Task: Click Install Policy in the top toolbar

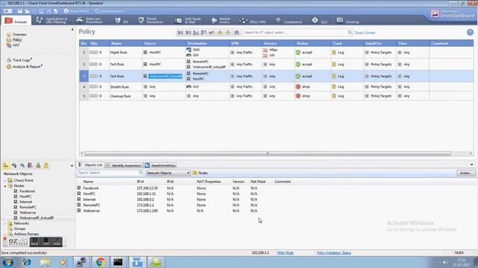Action: click(76, 11)
